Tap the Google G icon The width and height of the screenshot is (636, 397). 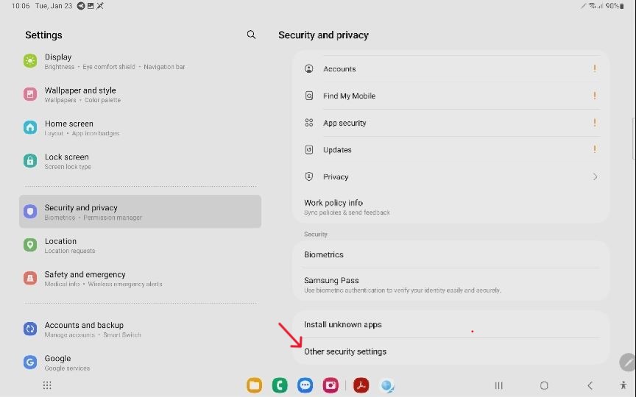(30, 362)
